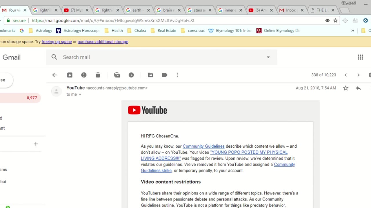
Task: Open Online Etymology Dictionary bookmark
Action: point(278,31)
